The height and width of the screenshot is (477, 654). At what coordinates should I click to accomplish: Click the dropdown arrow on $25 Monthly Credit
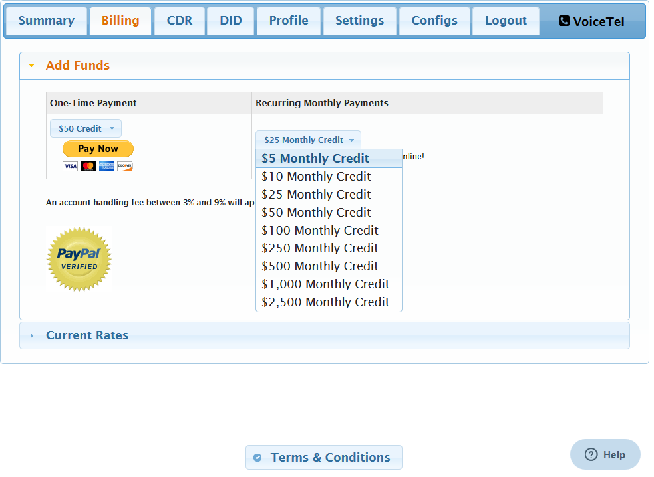pos(351,140)
